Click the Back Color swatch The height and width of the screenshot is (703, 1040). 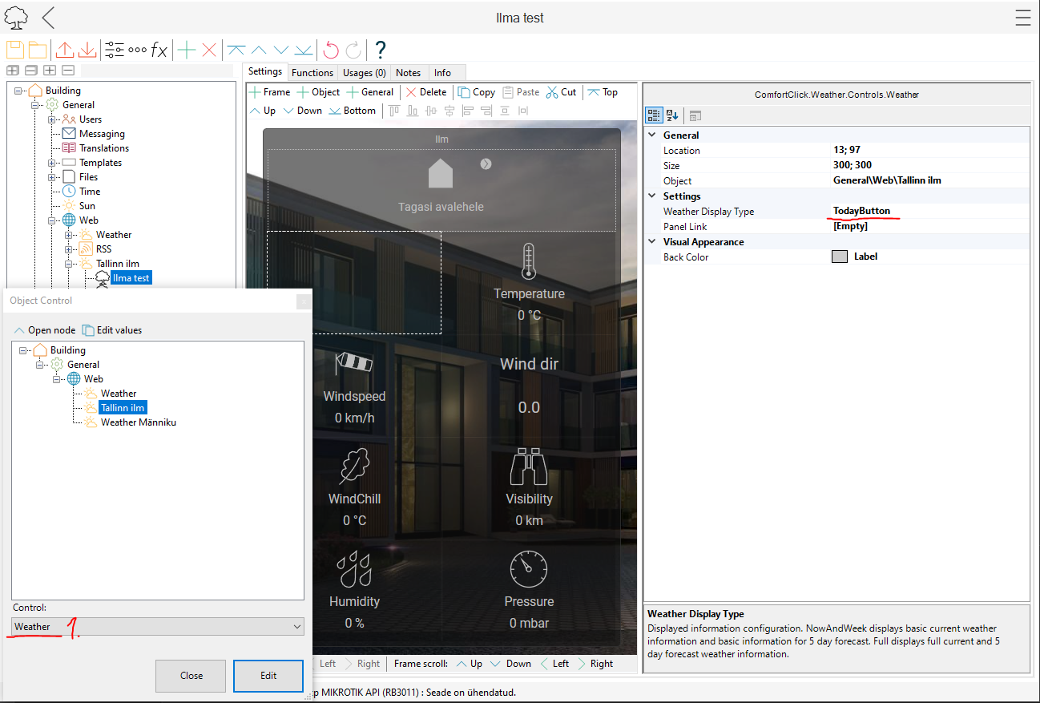[840, 257]
